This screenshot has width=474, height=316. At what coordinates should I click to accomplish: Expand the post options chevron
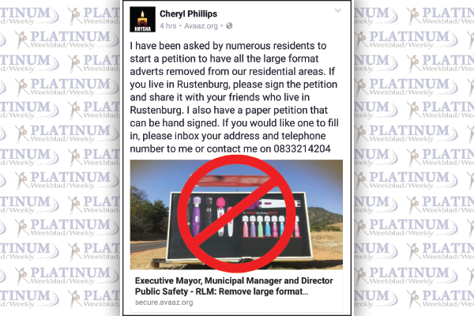pos(338,11)
